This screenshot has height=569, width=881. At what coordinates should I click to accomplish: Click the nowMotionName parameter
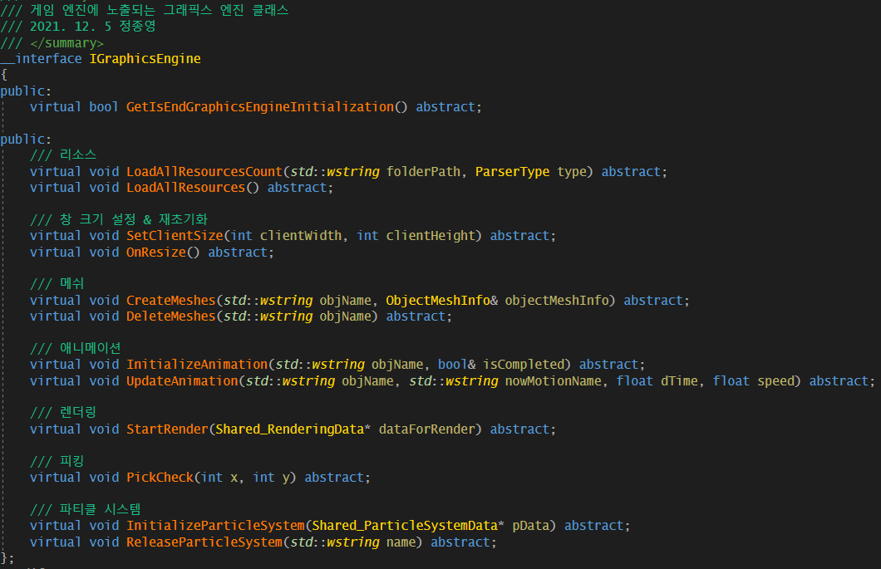(x=554, y=380)
